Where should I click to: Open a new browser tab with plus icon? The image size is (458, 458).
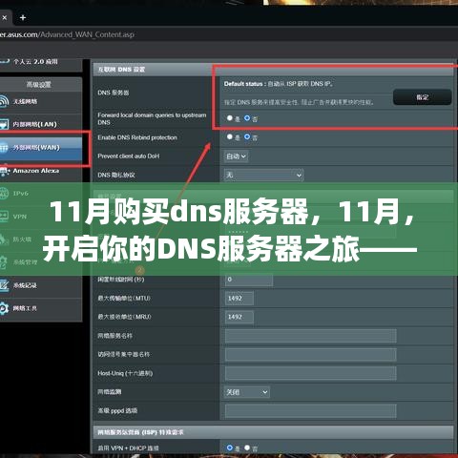point(23,18)
